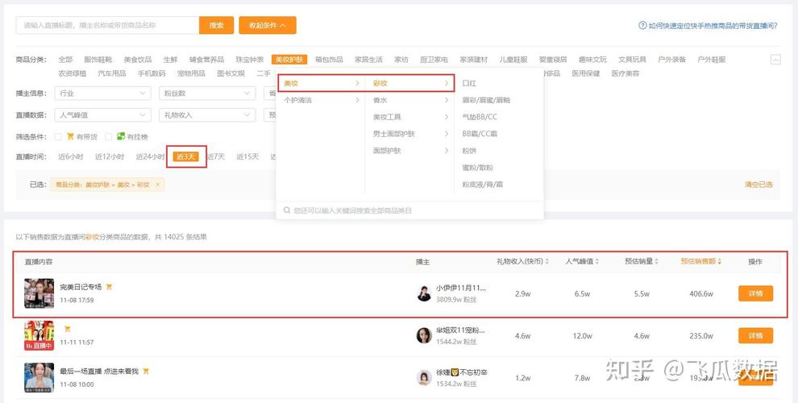Screen dimensions: 798x403
Task: Select 口红 from the category submenu
Action: tap(469, 83)
